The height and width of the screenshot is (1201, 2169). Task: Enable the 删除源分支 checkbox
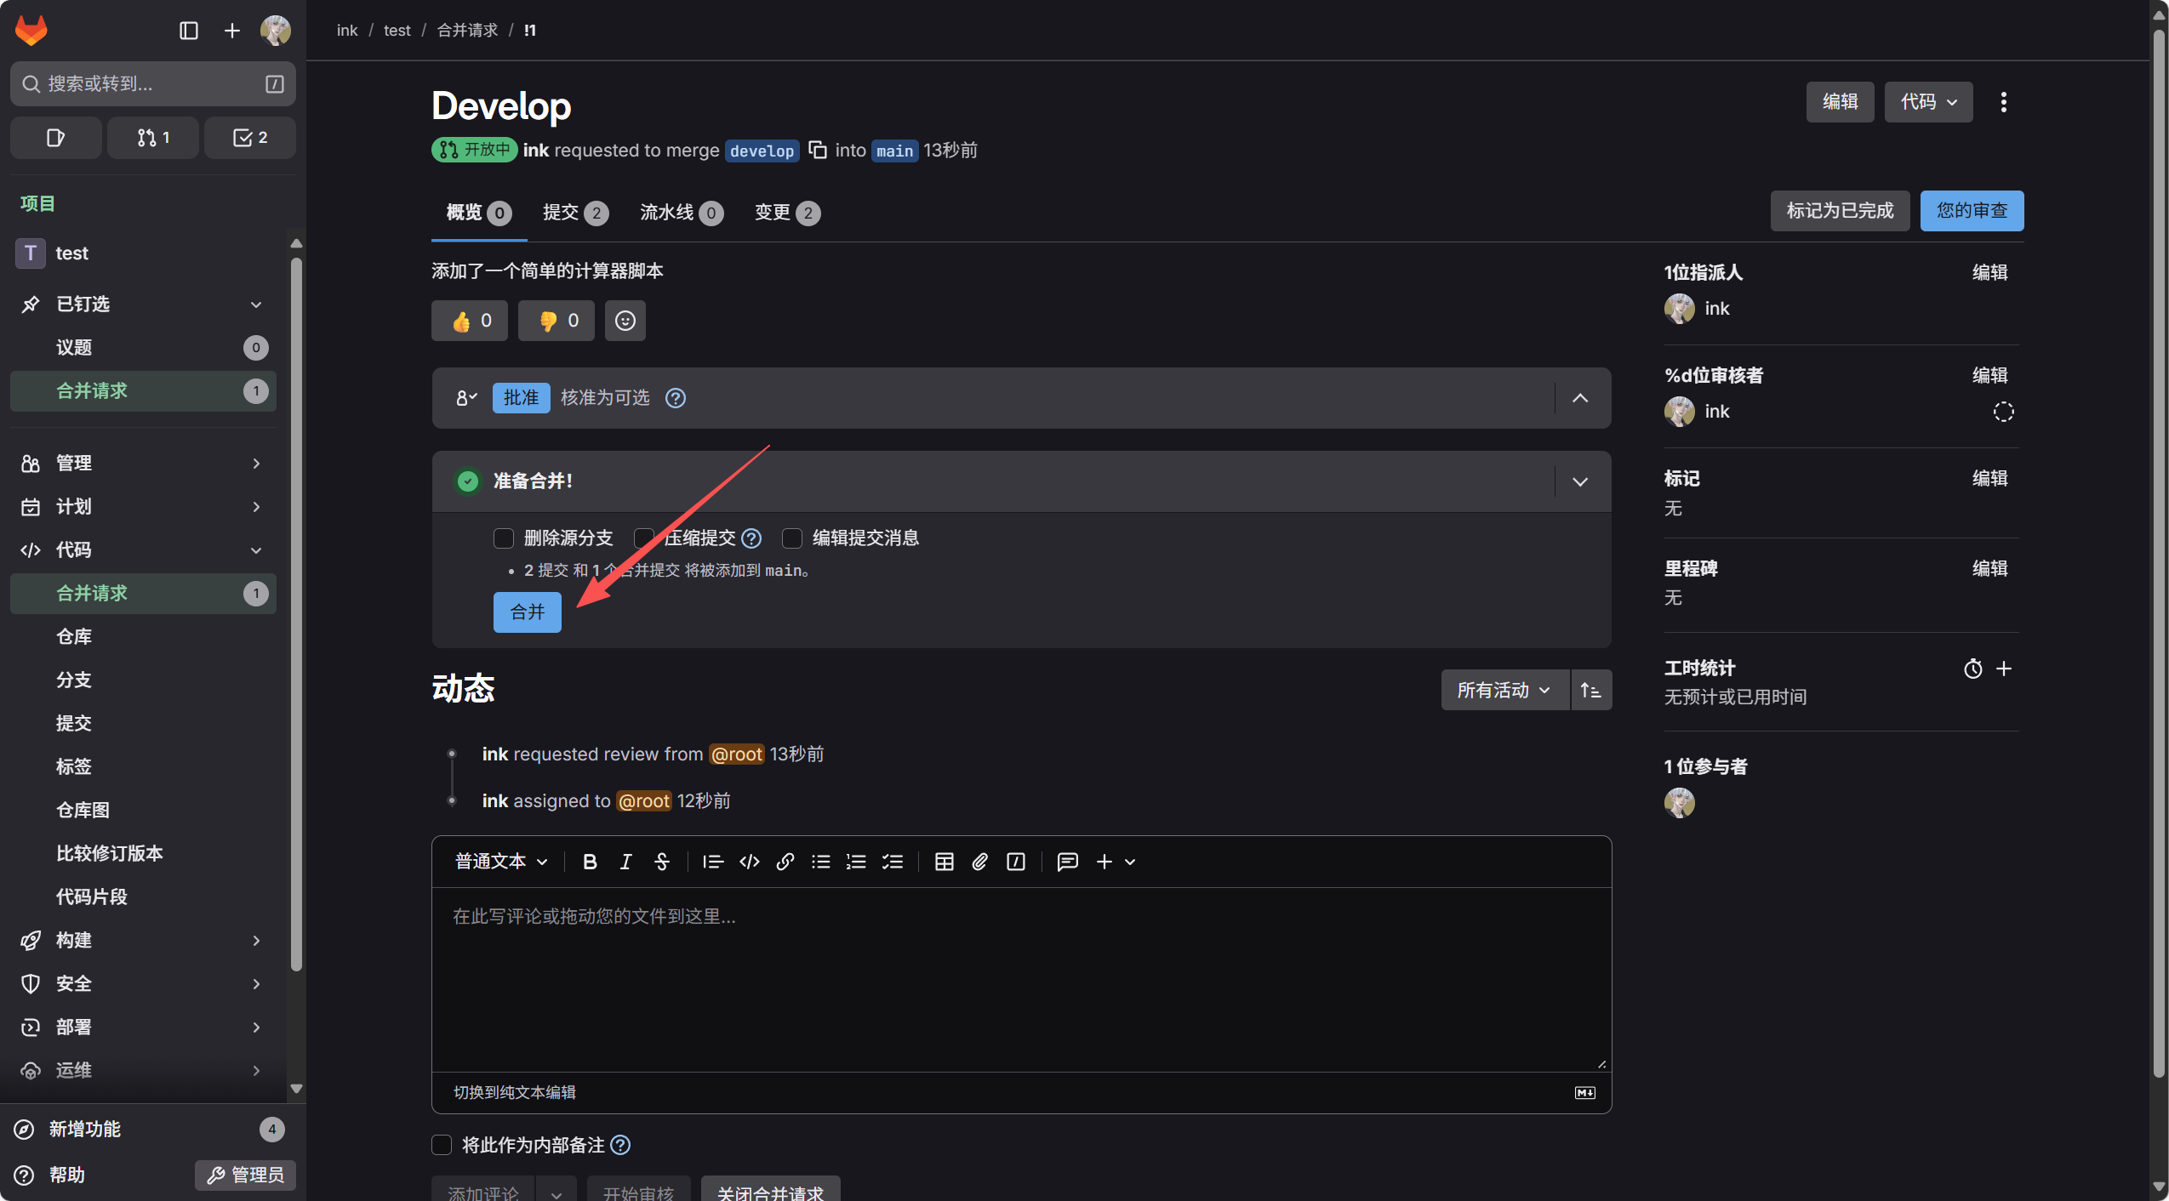click(x=504, y=538)
